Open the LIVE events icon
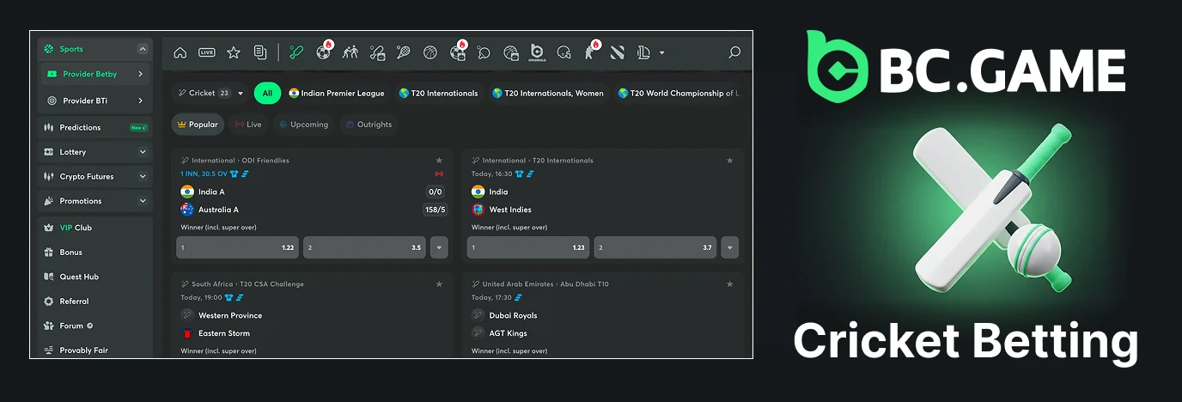The width and height of the screenshot is (1182, 402). [x=207, y=52]
